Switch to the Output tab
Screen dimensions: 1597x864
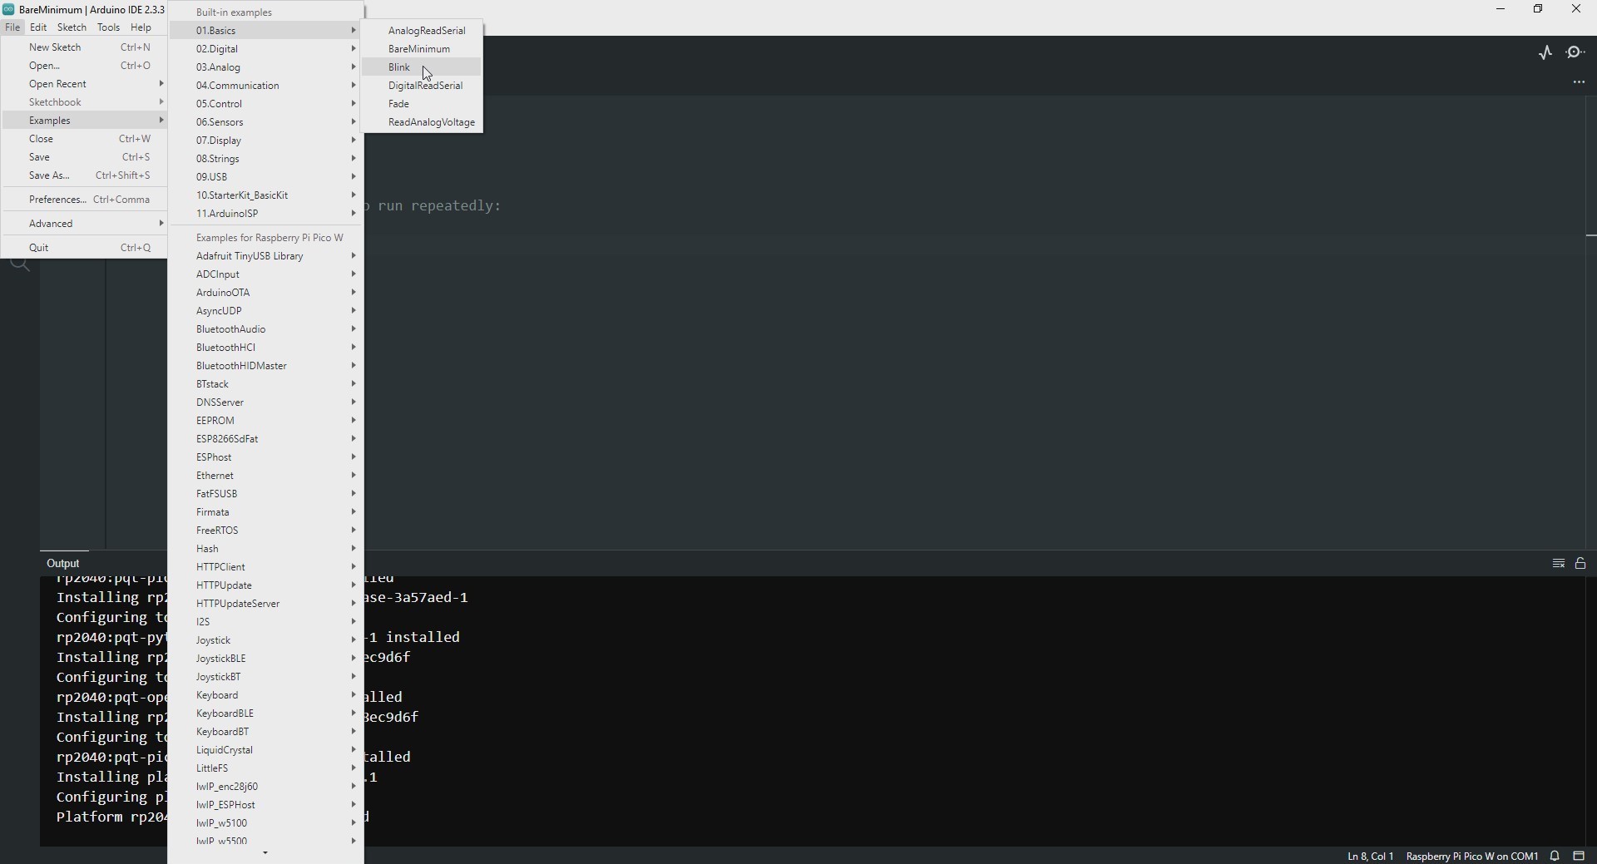pos(63,564)
